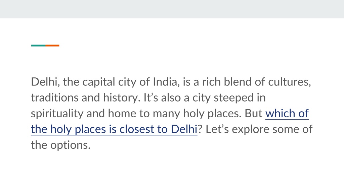
Task: Click the word 'Let's' after the link
Action: (217, 129)
